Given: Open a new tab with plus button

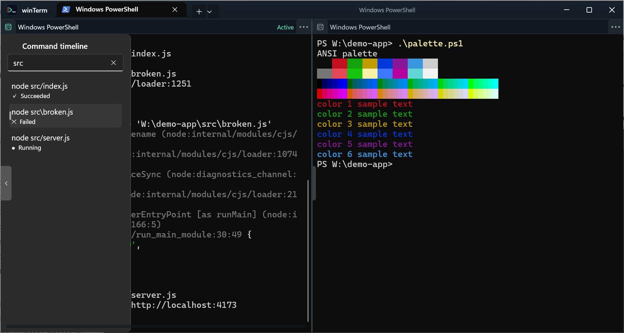Looking at the screenshot, I should 199,11.
